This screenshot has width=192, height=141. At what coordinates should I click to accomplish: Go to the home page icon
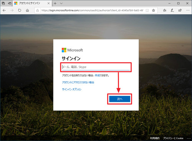click(x=27, y=10)
